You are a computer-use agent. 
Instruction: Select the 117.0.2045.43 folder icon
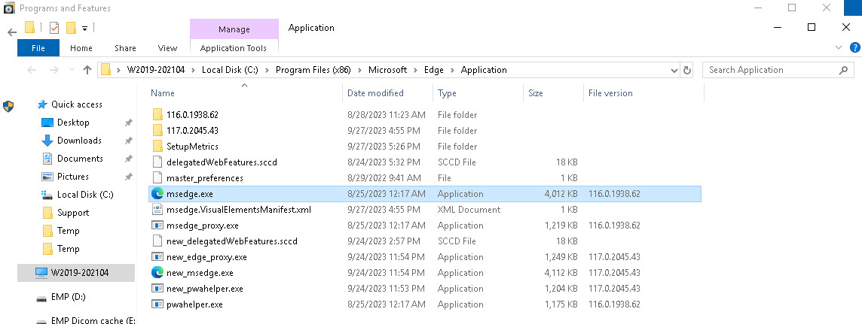click(x=157, y=131)
